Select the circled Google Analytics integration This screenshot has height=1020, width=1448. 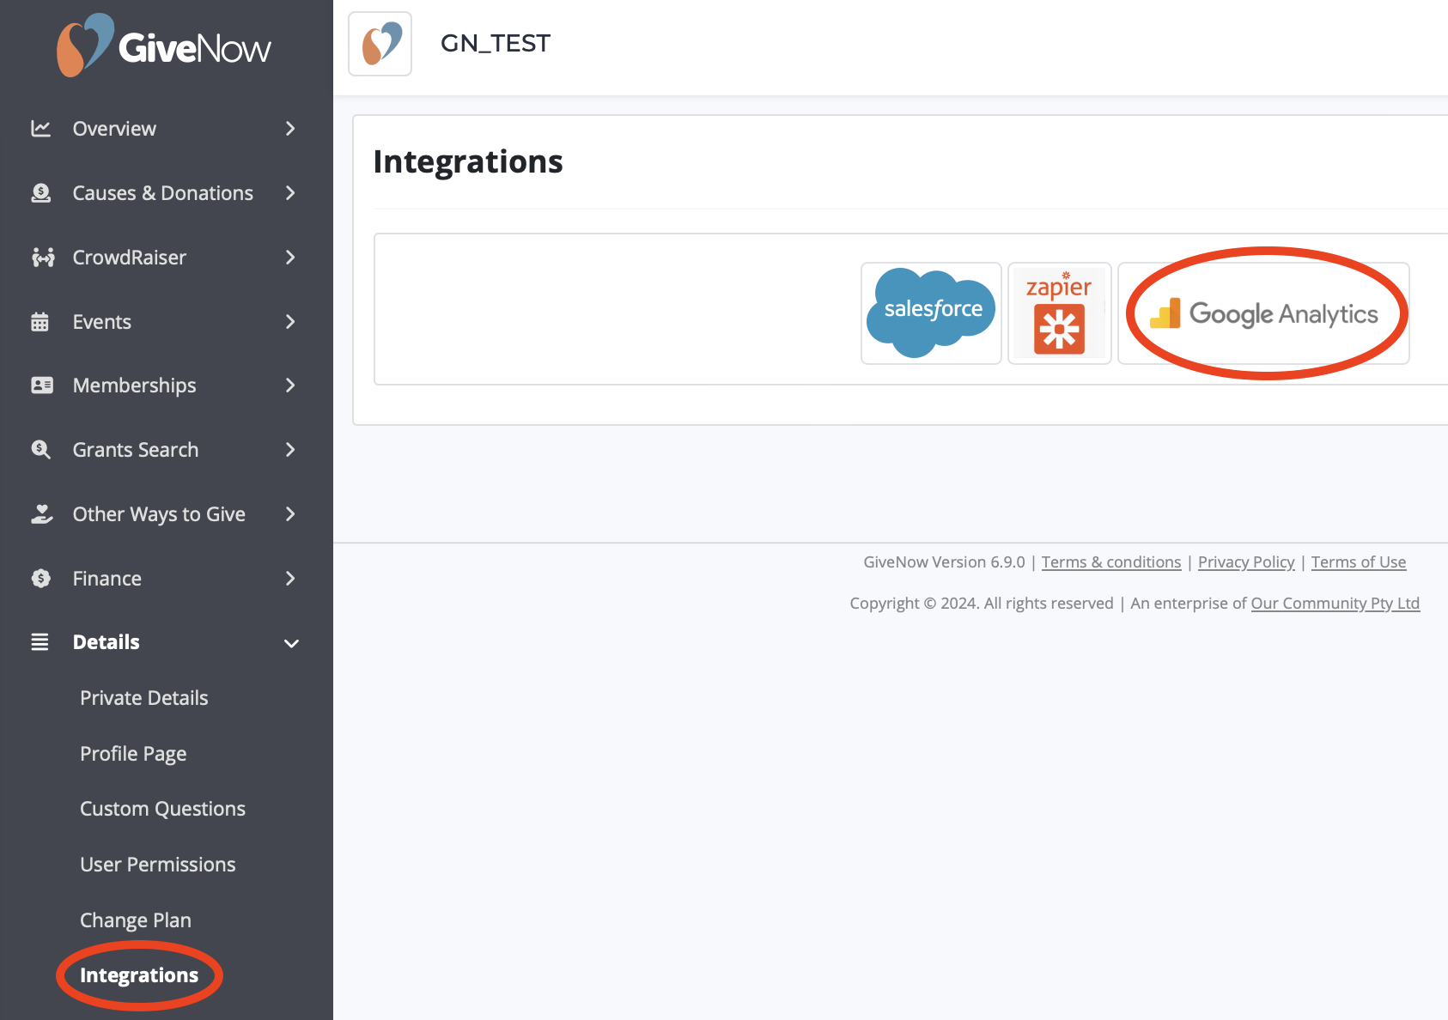click(x=1262, y=313)
